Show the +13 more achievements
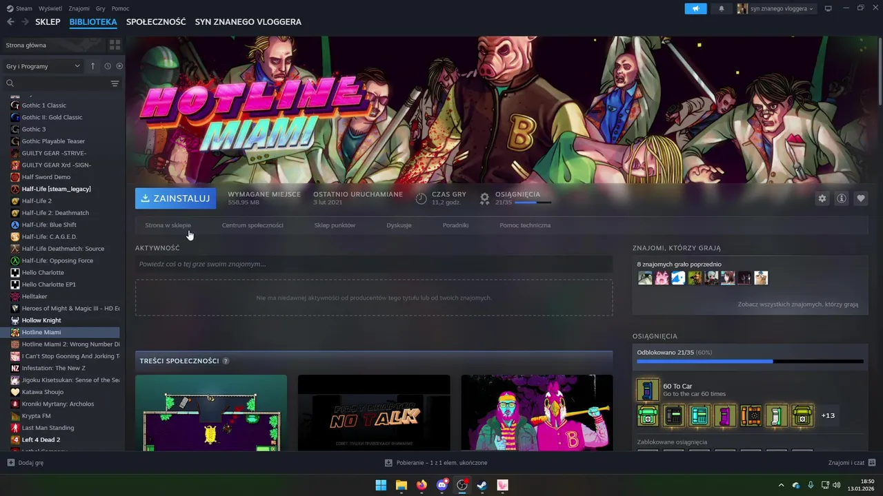Image resolution: width=883 pixels, height=496 pixels. (828, 415)
